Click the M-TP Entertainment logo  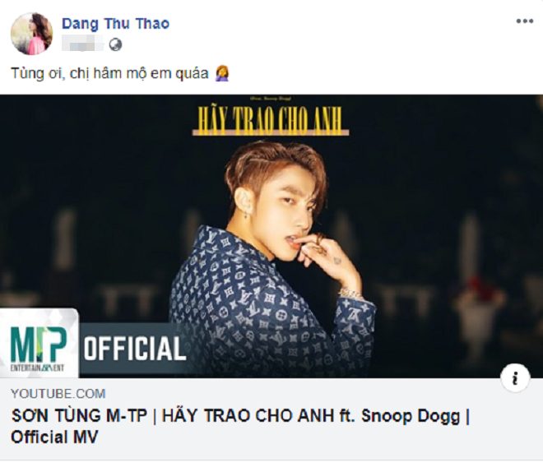(39, 343)
